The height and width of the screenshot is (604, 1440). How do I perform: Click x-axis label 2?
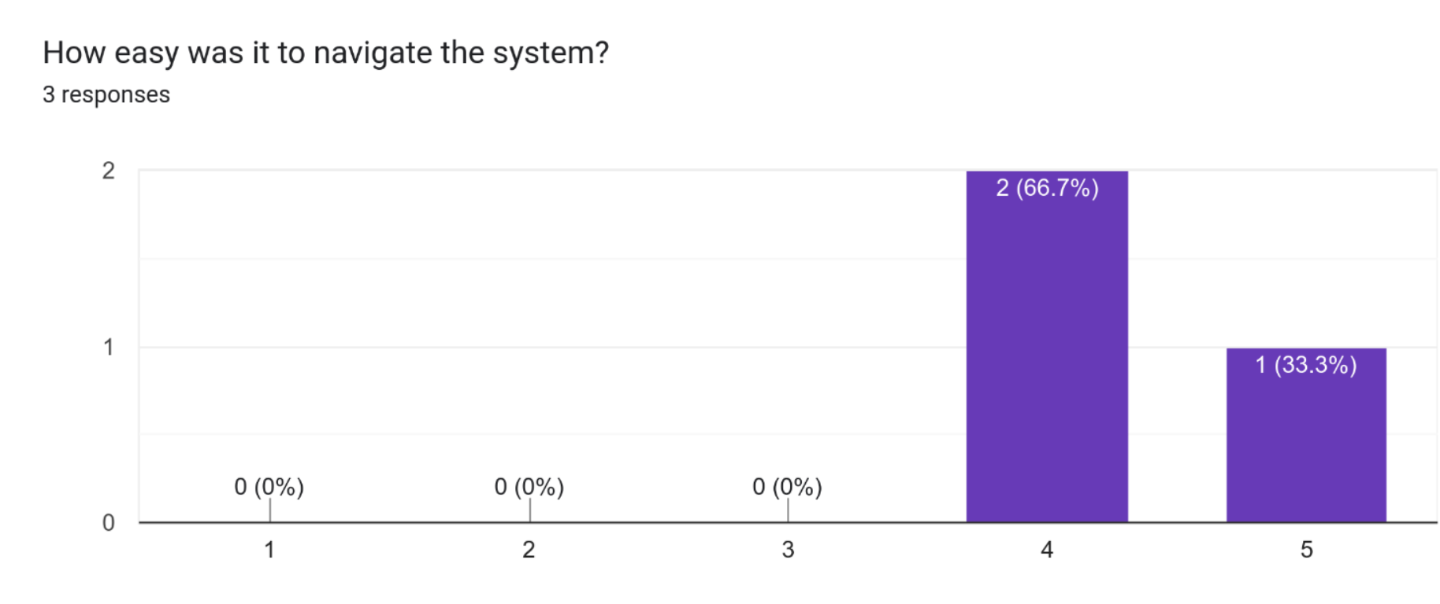point(529,550)
